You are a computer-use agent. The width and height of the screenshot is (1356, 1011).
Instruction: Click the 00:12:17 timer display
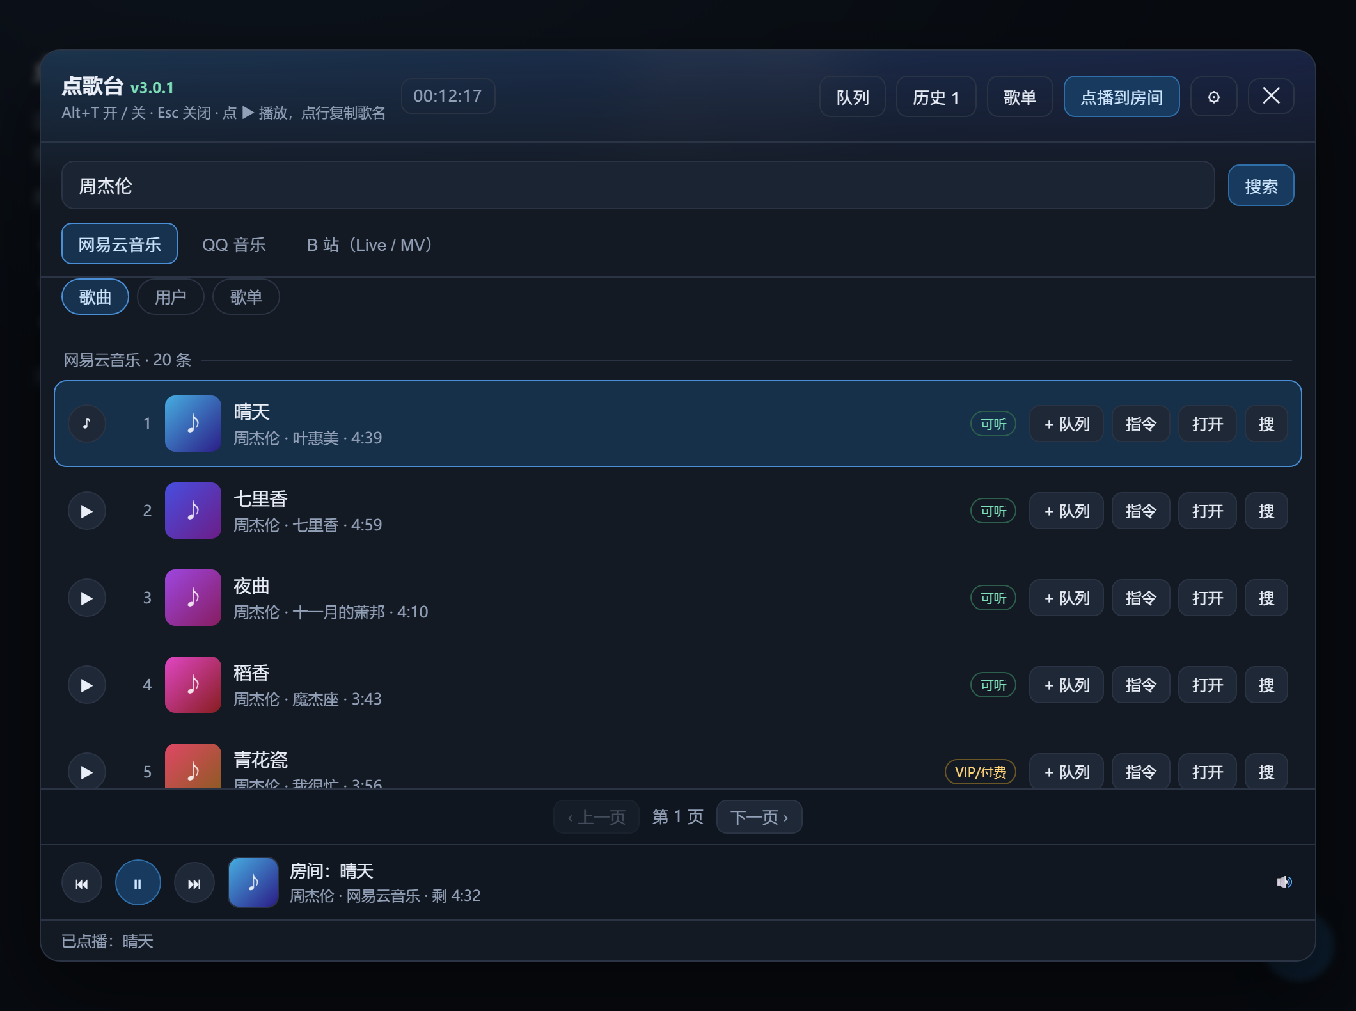coord(448,96)
